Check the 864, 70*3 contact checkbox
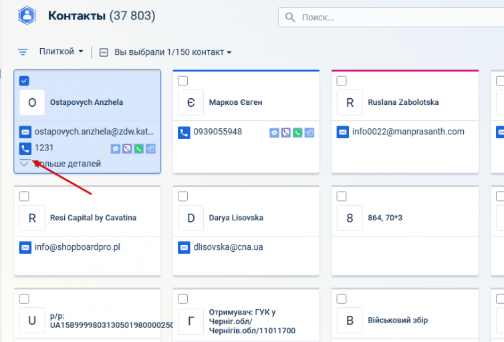Screen dimensions: 504x342 coord(342,196)
